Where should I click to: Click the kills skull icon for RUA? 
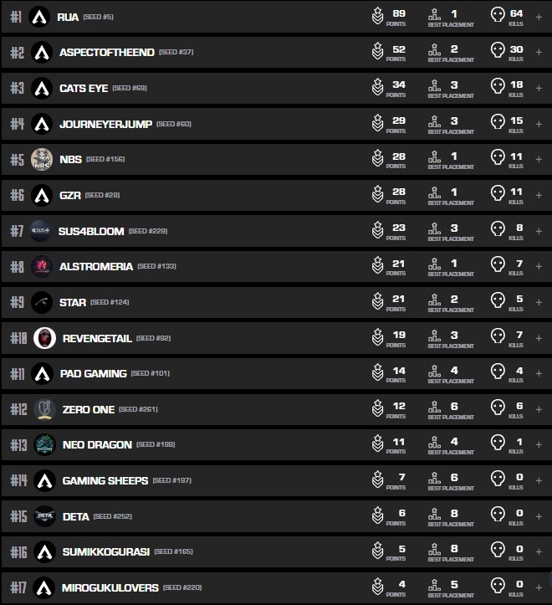[498, 15]
